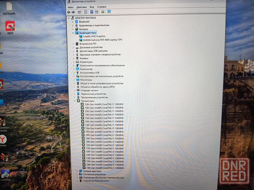Select Intel(R) UHD Graphics device
This screenshot has width=254, height=190.
[x=94, y=36]
